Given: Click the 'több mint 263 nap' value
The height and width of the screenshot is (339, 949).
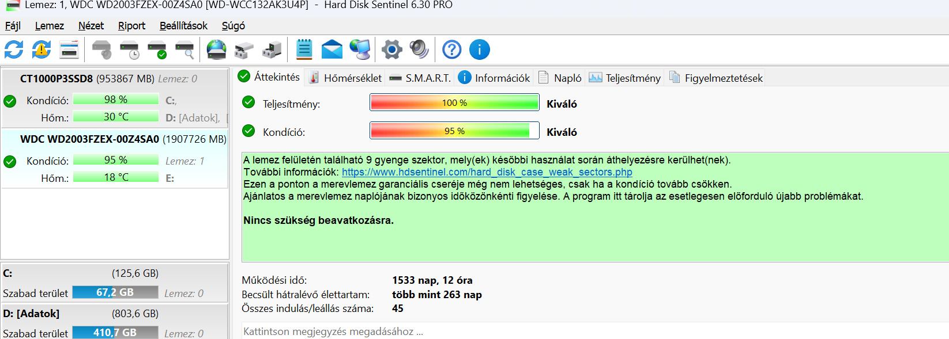Looking at the screenshot, I should 437,295.
